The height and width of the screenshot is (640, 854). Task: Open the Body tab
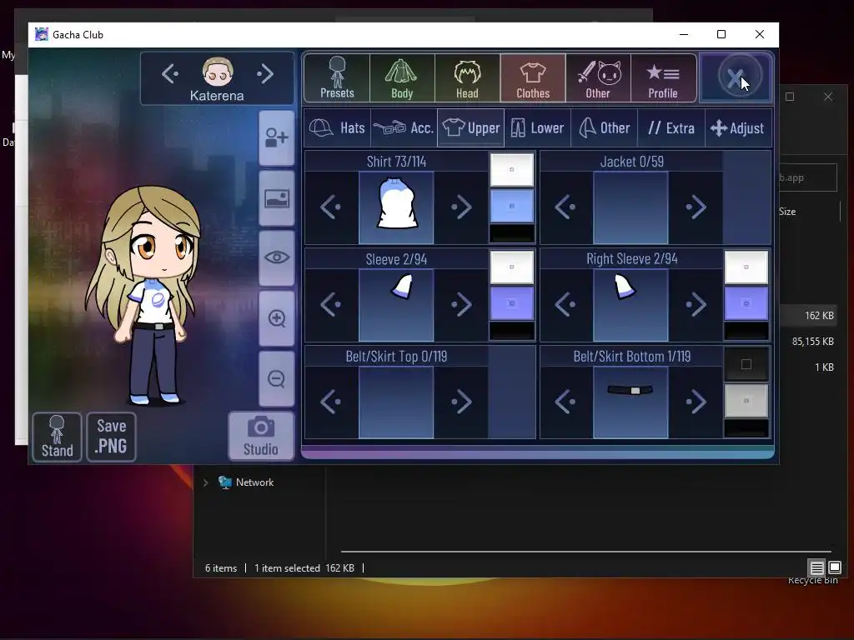point(402,77)
